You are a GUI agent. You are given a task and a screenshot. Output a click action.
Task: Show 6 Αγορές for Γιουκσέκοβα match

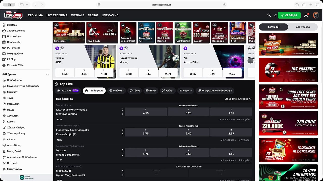[x=245, y=140]
